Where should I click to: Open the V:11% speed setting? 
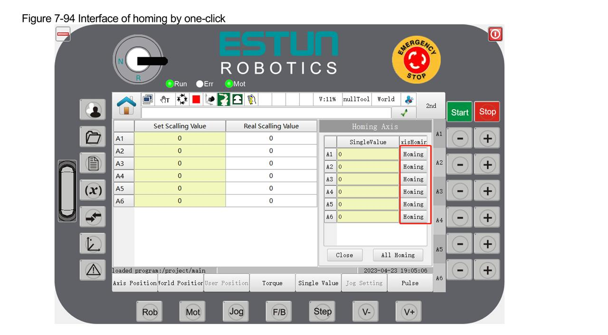point(327,99)
